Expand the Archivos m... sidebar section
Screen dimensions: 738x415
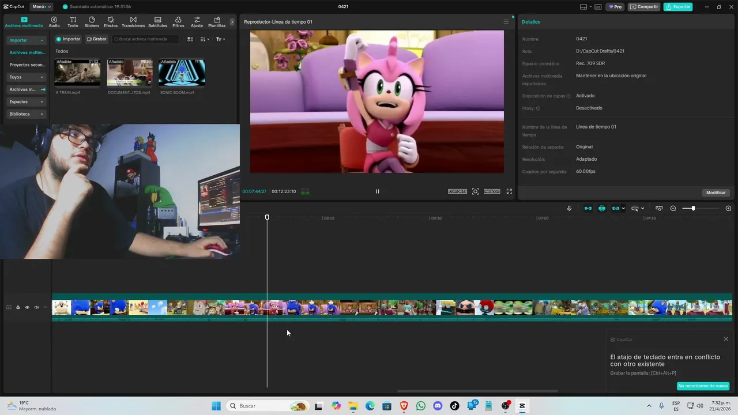(26, 89)
